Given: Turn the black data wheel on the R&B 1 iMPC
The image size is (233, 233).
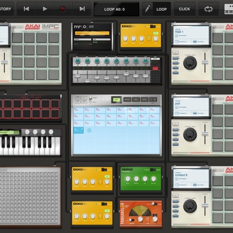Looking at the screenshot, I should click(x=190, y=63).
